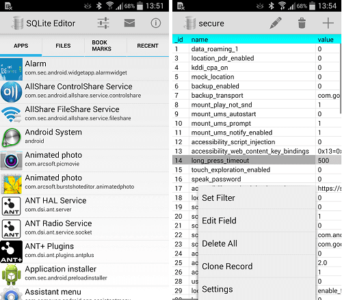Screen dimensions: 342x300
Task: Choose Delete All from context menu
Action: pyautogui.click(x=257, y=243)
